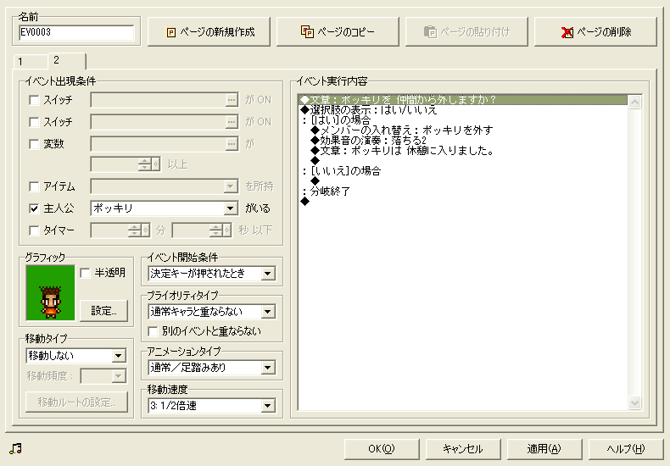Select event page tab 2
This screenshot has height=466, width=670.
[x=67, y=60]
